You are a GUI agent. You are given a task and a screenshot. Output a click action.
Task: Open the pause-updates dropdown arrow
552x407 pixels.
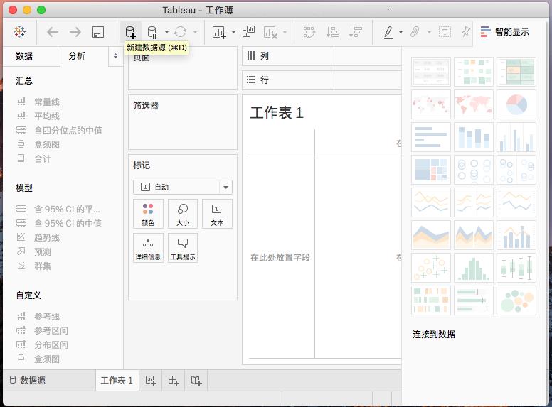click(x=166, y=33)
